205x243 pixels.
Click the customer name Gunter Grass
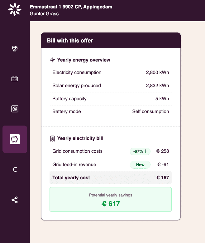pyautogui.click(x=44, y=14)
